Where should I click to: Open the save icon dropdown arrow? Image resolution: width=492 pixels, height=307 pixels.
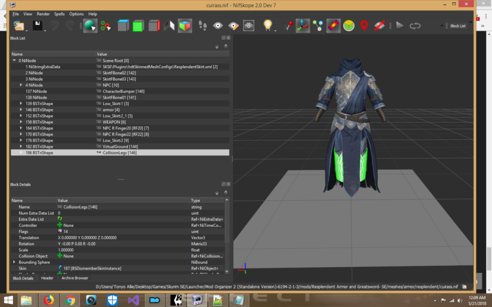(x=45, y=30)
